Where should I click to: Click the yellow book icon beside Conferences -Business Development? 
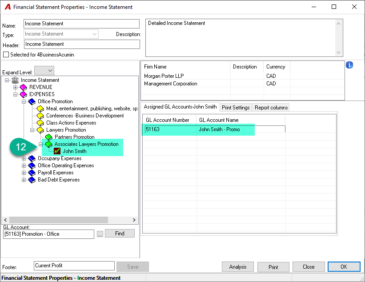[x=40, y=116]
